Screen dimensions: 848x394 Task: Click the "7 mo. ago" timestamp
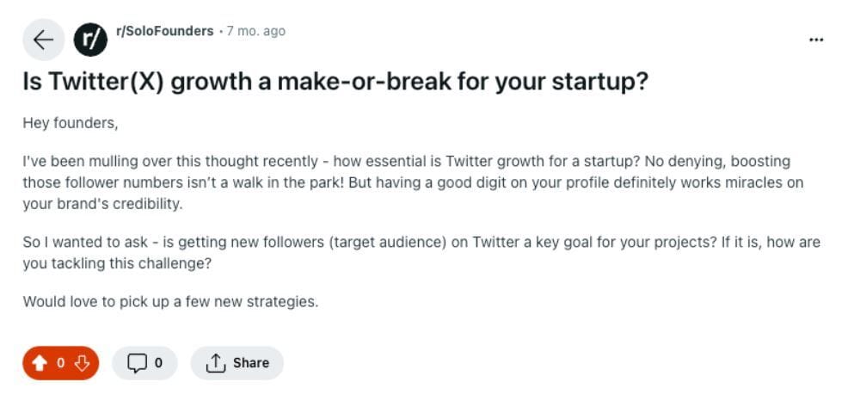[255, 31]
